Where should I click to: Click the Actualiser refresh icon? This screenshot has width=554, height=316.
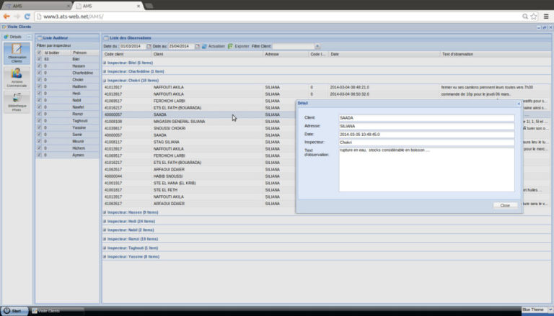205,45
